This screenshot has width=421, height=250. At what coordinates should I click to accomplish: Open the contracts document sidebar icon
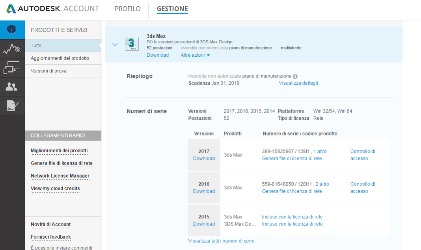pos(12,106)
